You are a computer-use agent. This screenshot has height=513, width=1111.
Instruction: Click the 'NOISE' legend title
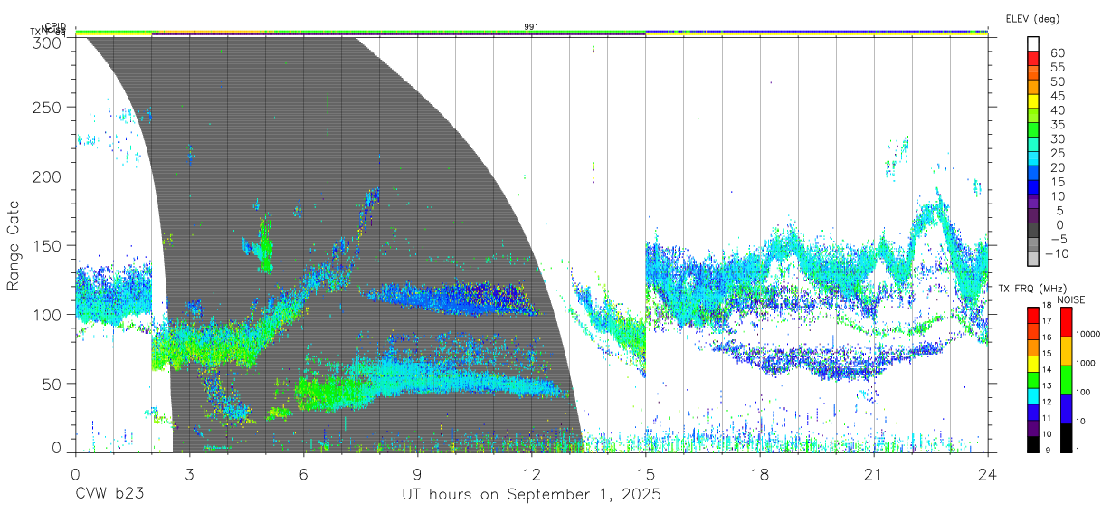click(x=1071, y=299)
